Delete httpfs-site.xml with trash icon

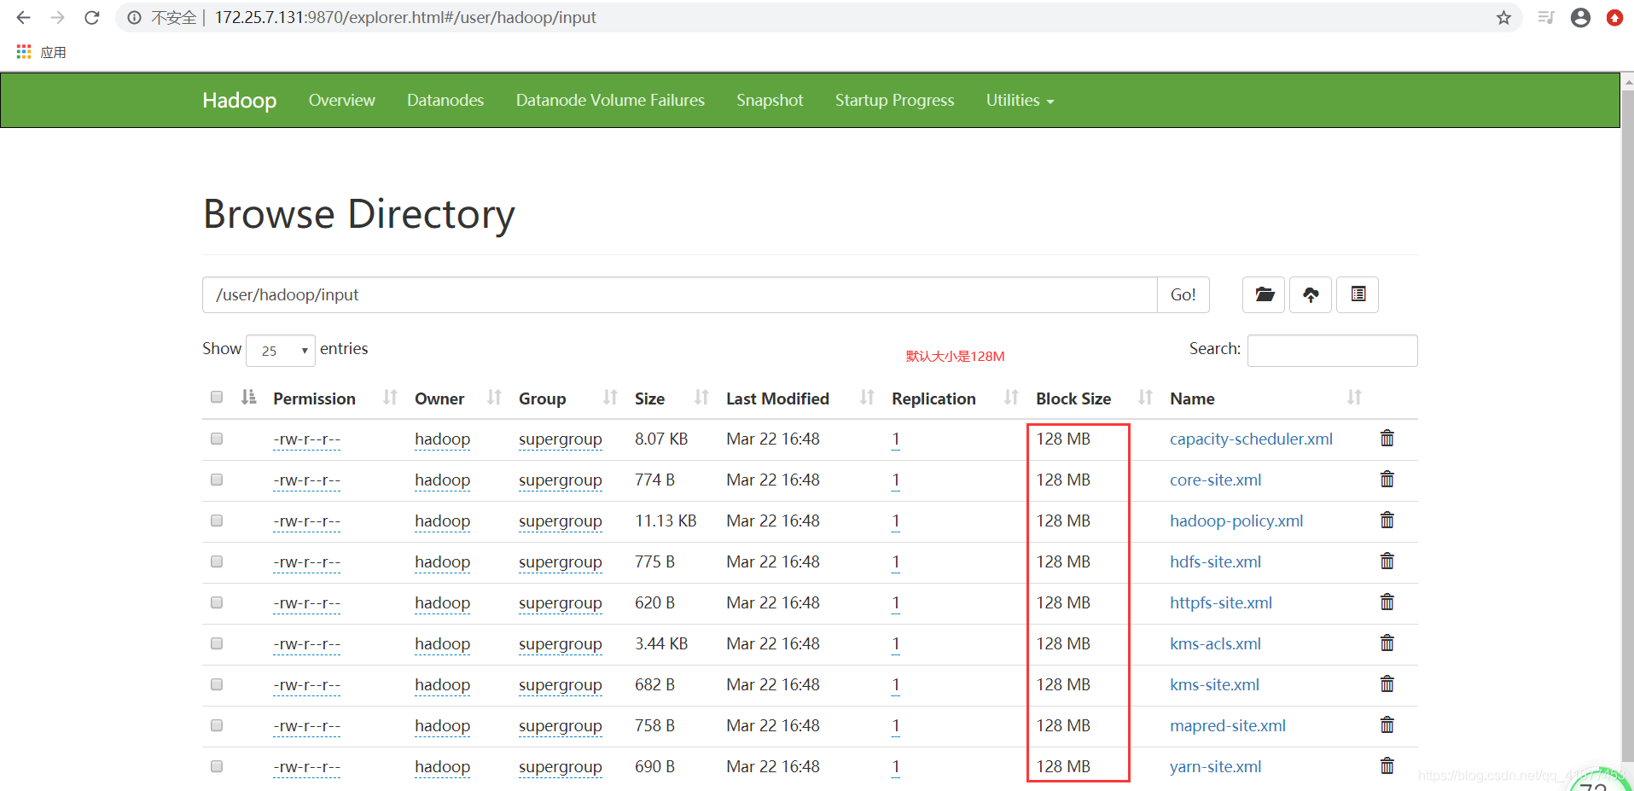(1387, 602)
